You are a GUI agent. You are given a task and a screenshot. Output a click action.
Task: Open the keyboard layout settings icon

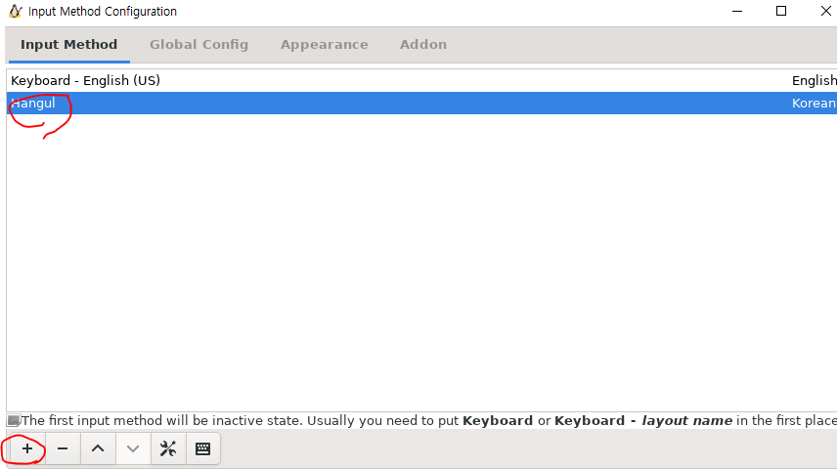pos(202,448)
